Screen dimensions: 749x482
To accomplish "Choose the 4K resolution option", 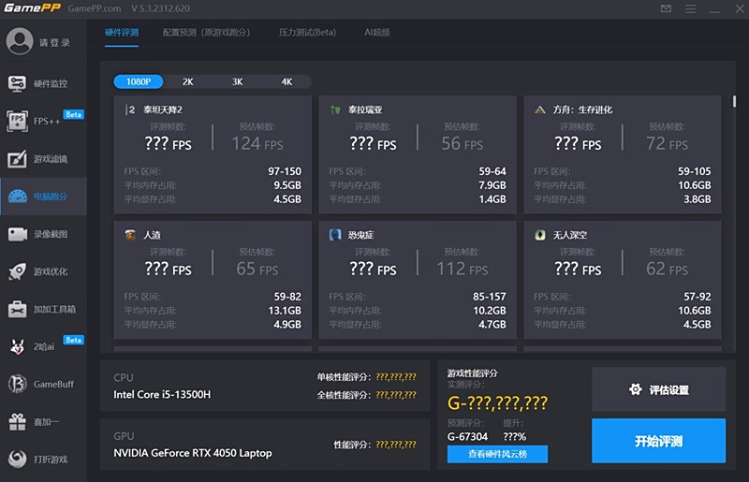I will (286, 81).
